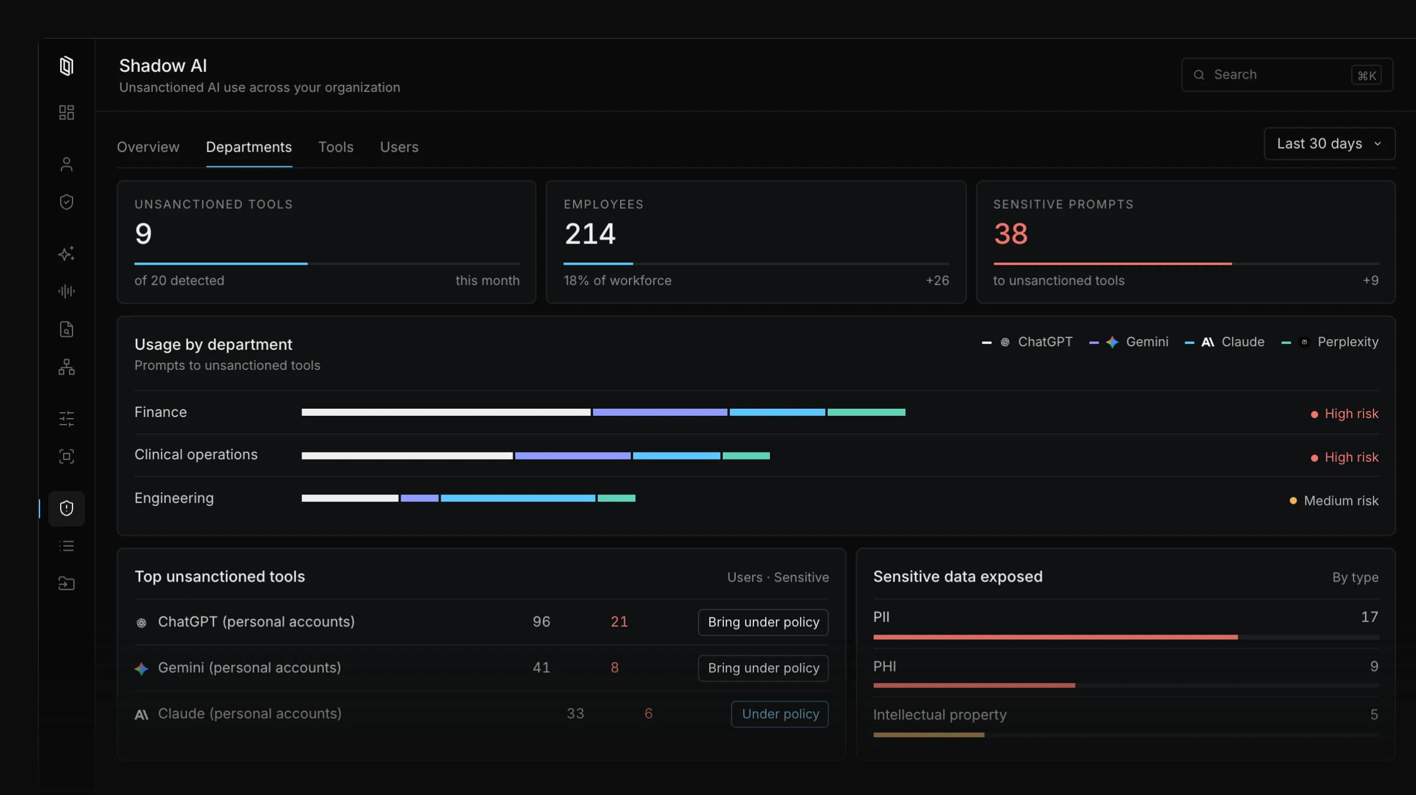Viewport: 1416px width, 795px height.
Task: Click the audio waveform icon in sidebar
Action: coord(67,291)
